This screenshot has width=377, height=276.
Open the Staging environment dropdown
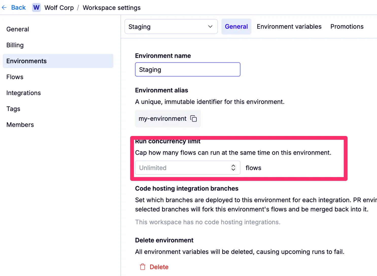[171, 27]
